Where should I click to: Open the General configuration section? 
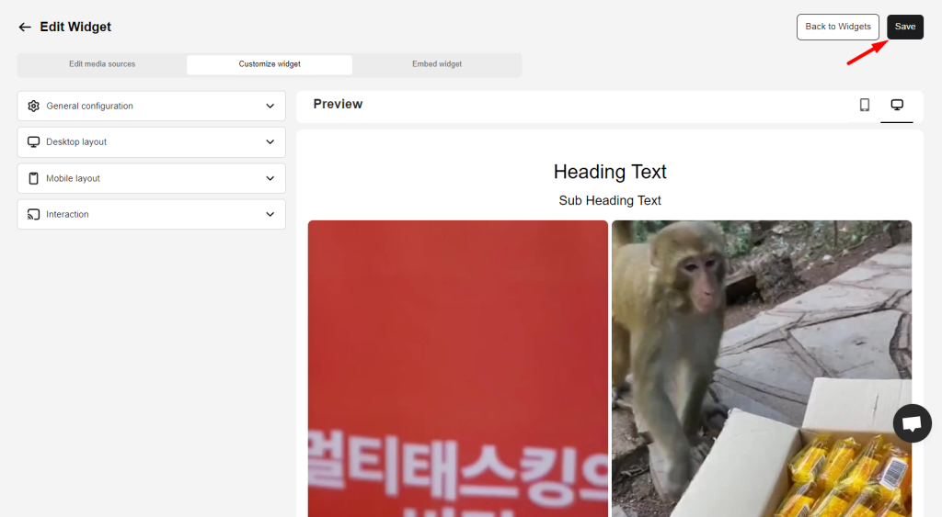click(152, 107)
